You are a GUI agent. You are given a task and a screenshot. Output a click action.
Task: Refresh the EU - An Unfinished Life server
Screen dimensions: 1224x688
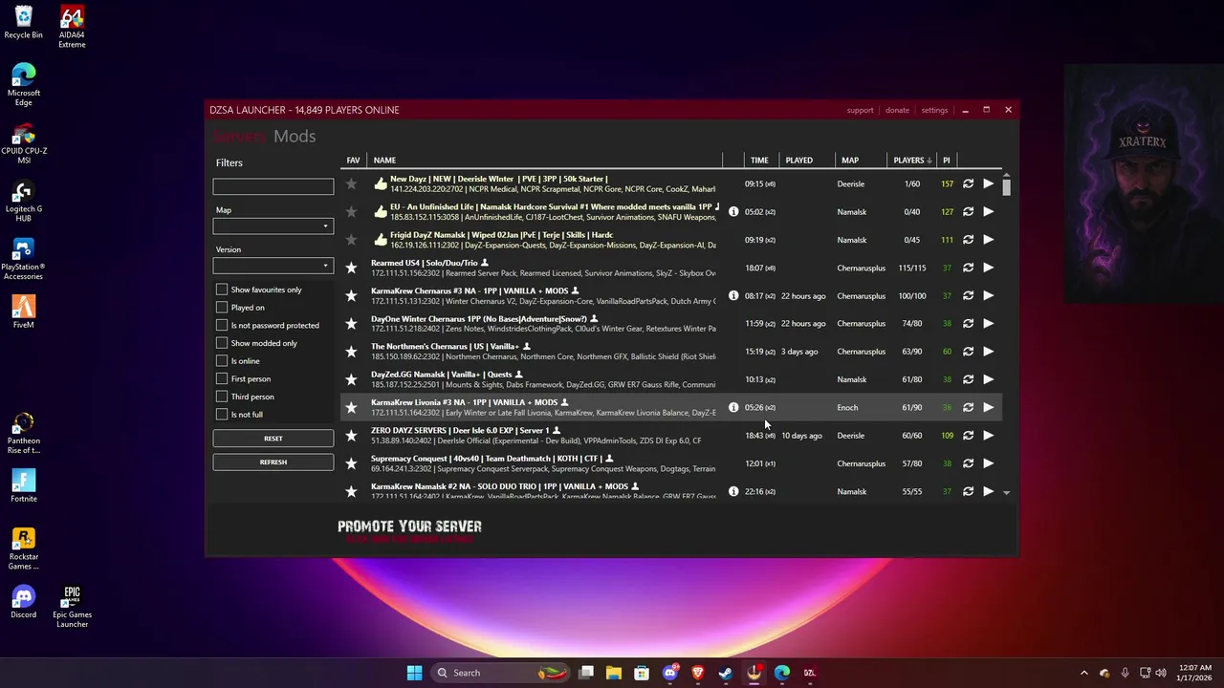click(968, 211)
